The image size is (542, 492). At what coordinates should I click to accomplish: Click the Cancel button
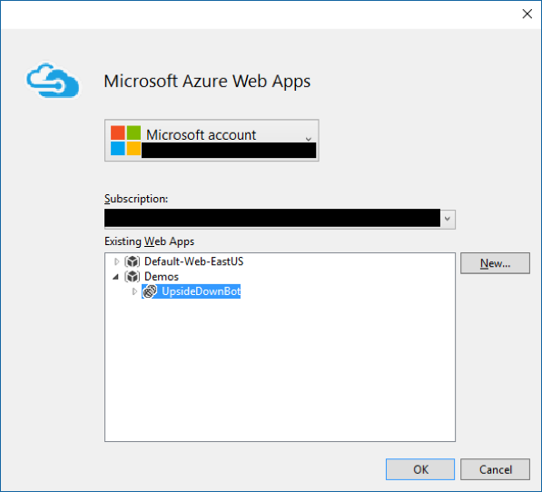pos(495,469)
